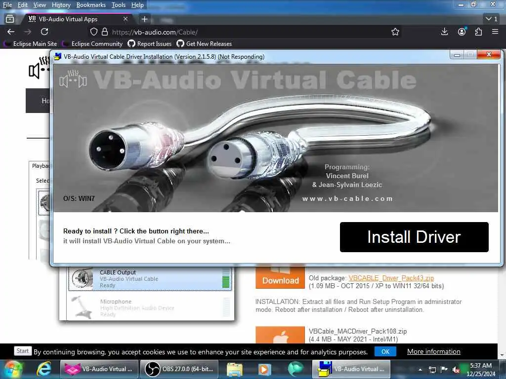Go forward to next page
The height and width of the screenshot is (379, 506).
(x=28, y=32)
